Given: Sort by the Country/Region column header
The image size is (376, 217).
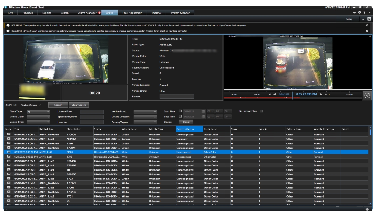Looking at the screenshot, I should click(189, 129).
